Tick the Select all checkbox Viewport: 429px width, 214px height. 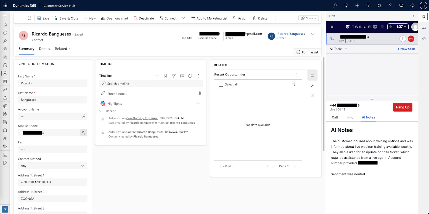click(221, 84)
